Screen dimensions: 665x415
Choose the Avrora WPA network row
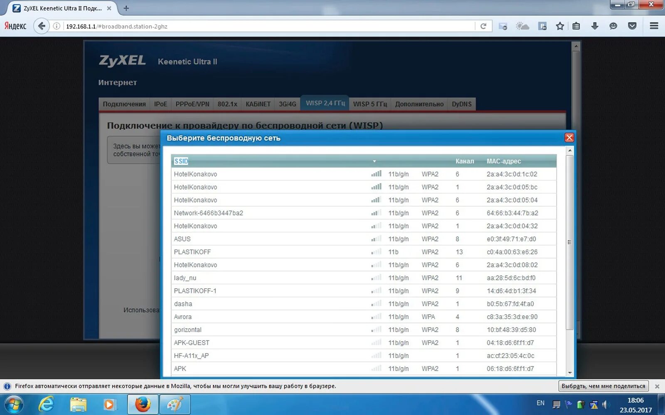click(x=364, y=317)
